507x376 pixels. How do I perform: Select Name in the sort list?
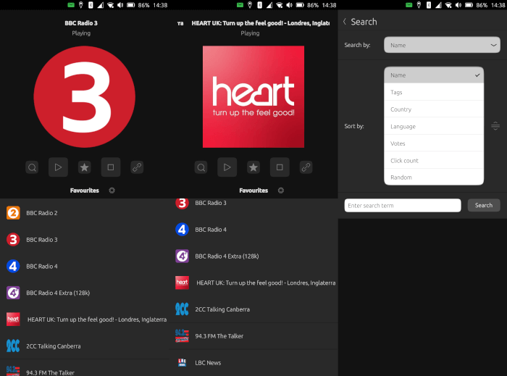coord(434,75)
